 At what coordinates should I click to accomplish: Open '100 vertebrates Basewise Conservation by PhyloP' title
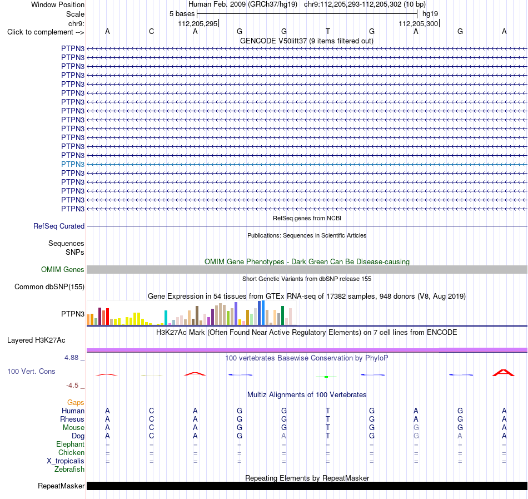[307, 358]
